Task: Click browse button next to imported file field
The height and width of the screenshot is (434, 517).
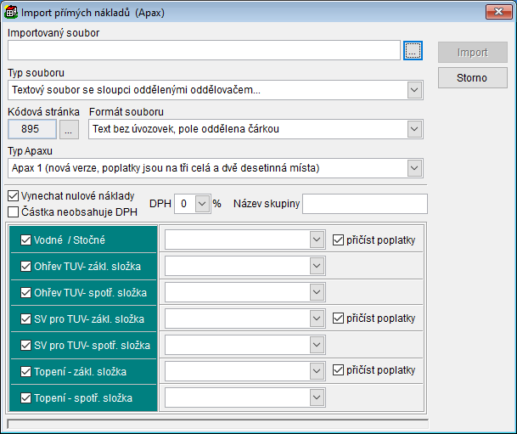Action: click(x=413, y=51)
